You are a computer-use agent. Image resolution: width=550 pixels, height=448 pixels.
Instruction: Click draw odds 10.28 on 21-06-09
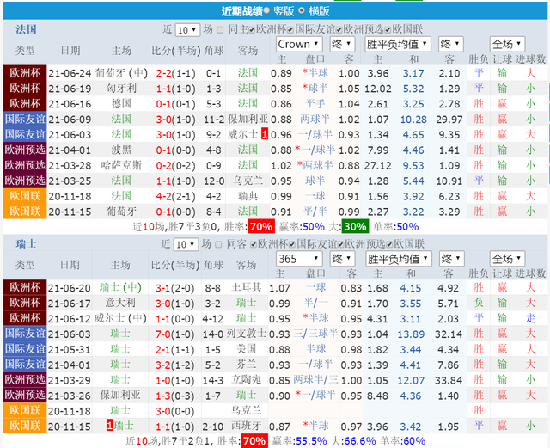tap(413, 120)
